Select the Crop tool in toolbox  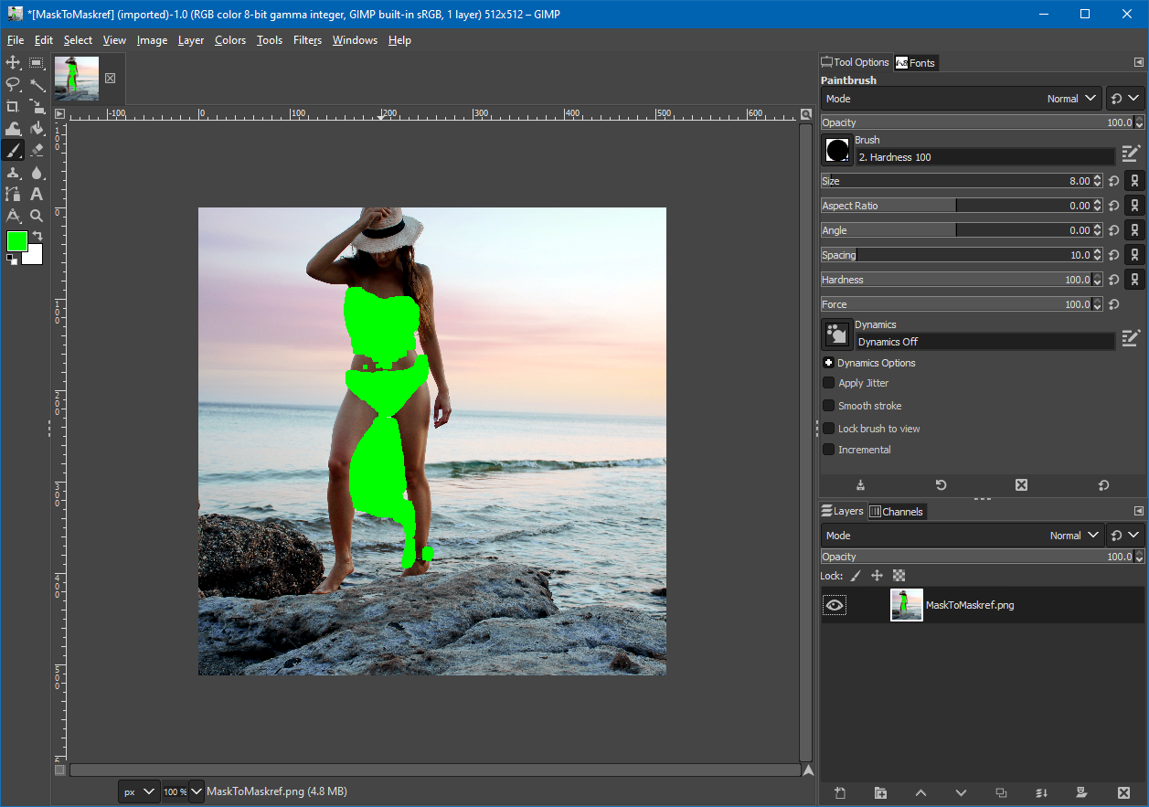tap(13, 106)
